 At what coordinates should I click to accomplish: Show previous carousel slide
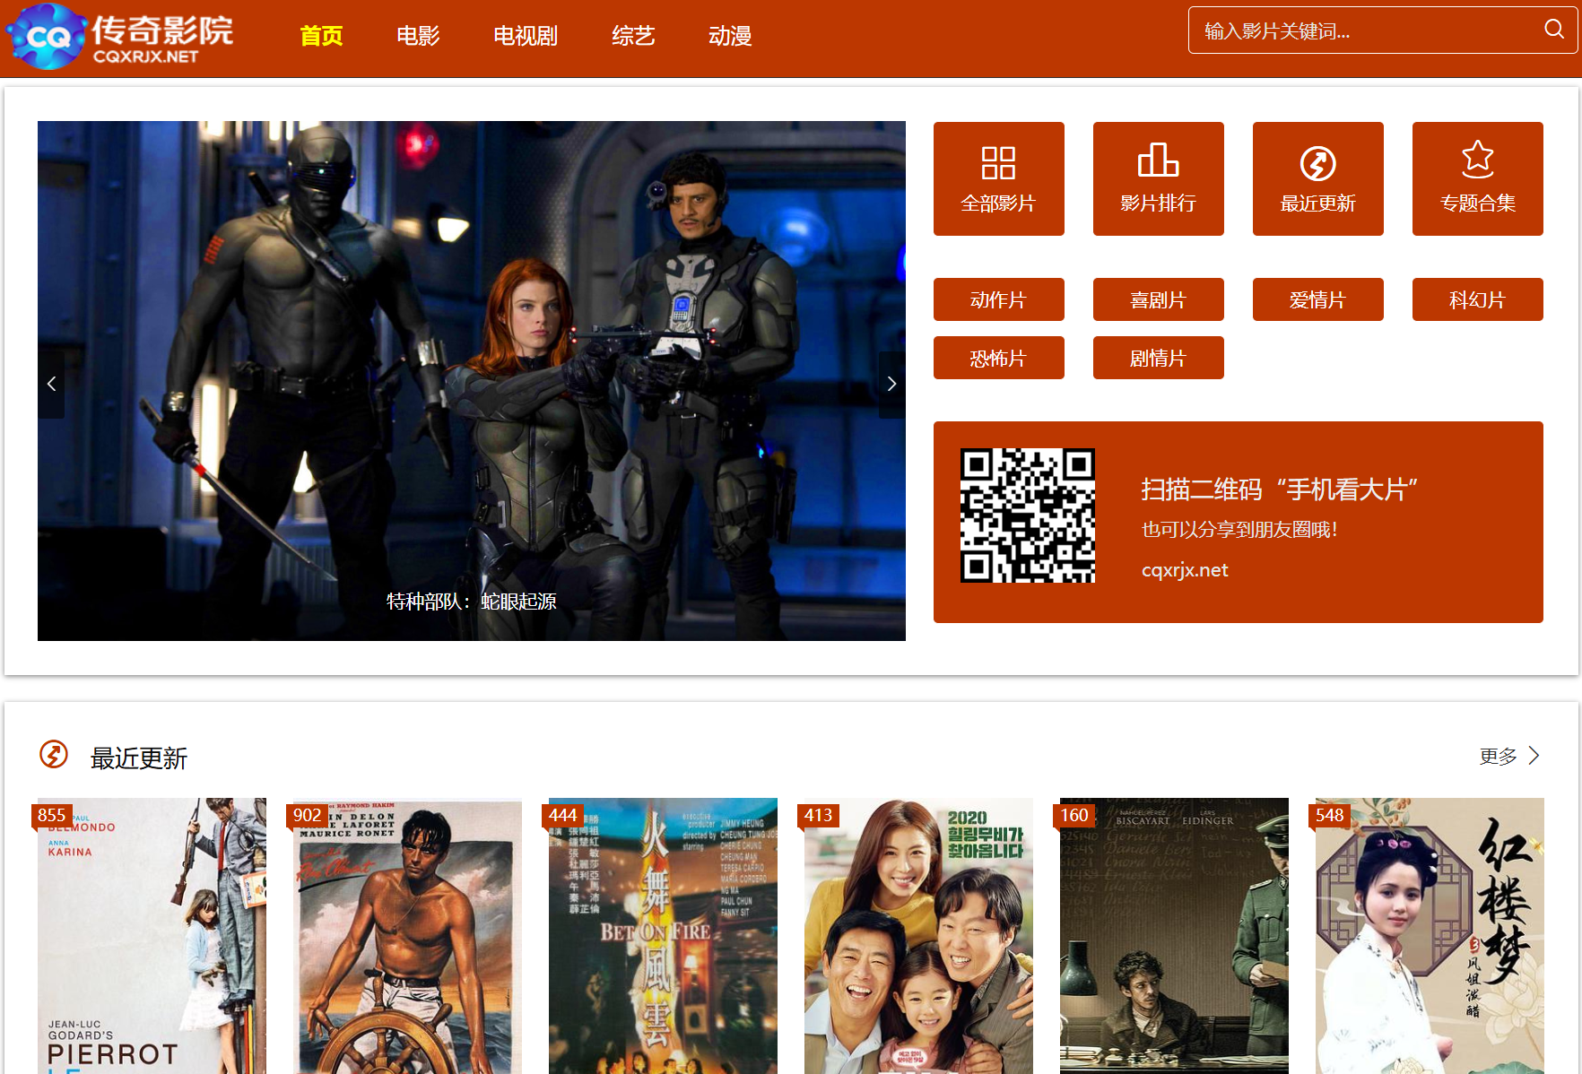(51, 384)
